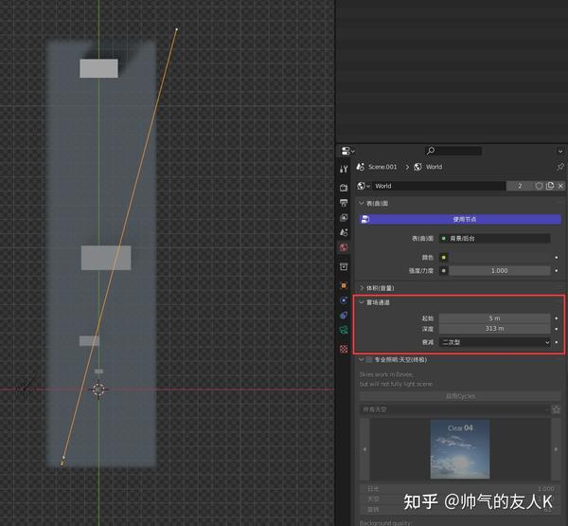Viewport: 568px width, 526px height.
Task: Toggle fake user shield for World
Action: pos(539,186)
